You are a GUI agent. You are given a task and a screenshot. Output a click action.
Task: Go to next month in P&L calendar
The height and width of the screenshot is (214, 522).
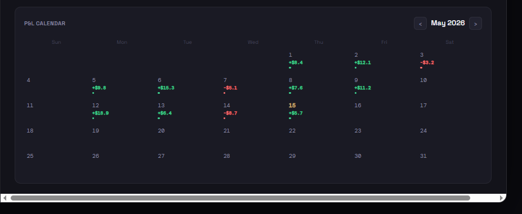click(x=475, y=24)
